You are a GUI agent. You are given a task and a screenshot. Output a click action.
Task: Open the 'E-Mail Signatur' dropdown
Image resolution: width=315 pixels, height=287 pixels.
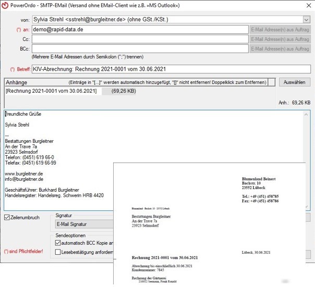point(84,224)
